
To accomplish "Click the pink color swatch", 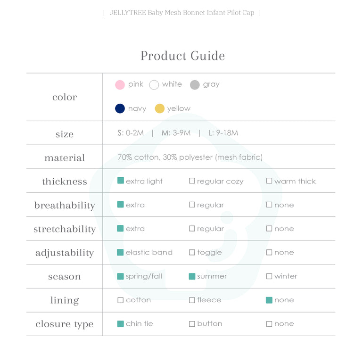I will pos(120,85).
